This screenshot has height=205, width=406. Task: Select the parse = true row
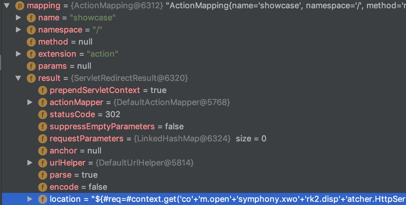coord(204,175)
